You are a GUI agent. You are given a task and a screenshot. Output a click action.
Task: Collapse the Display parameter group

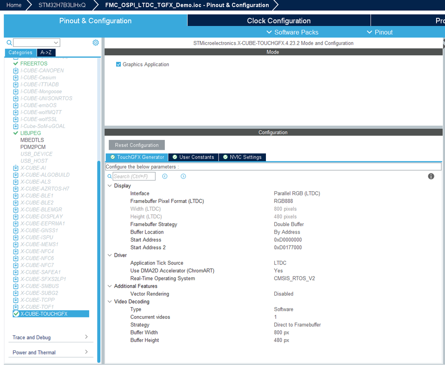coord(110,186)
